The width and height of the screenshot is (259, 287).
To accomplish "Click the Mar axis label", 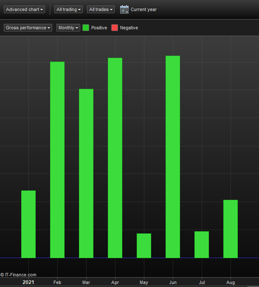I will tap(86, 282).
